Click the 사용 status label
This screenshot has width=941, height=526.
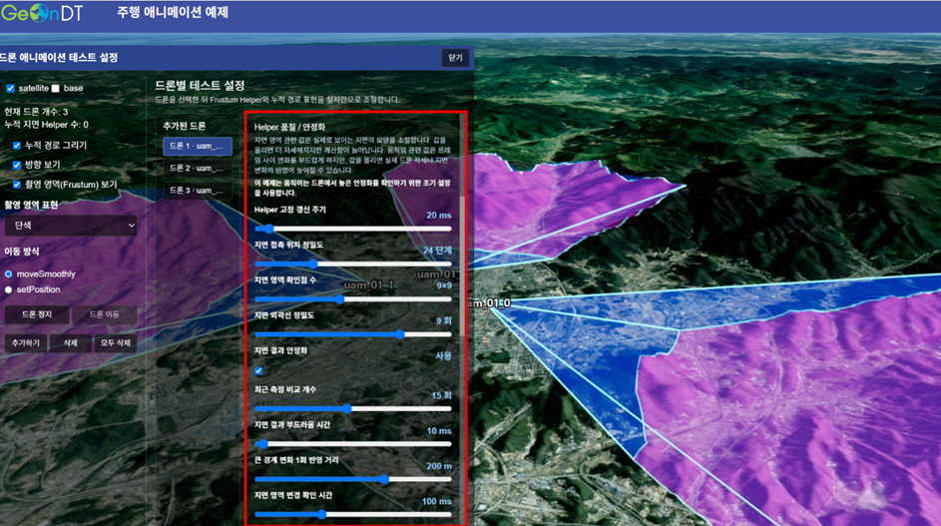click(x=443, y=356)
